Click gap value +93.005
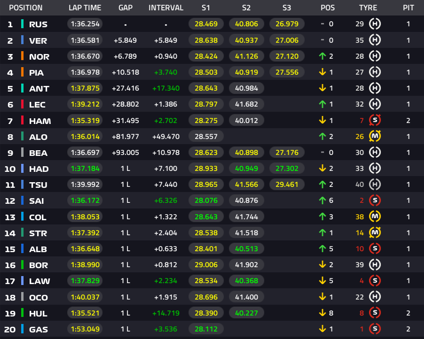The height and width of the screenshot is (339, 424). (x=126, y=153)
